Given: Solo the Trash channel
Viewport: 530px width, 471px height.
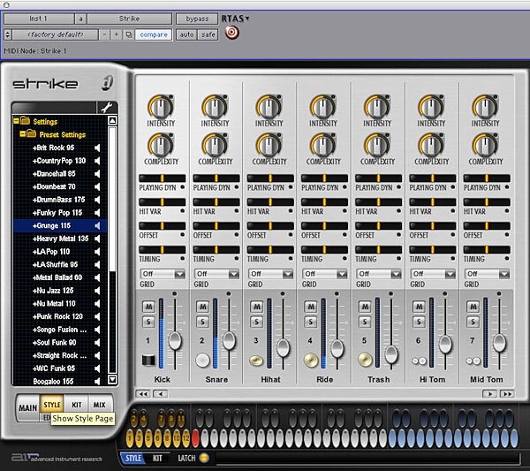Looking at the screenshot, I should [x=365, y=322].
